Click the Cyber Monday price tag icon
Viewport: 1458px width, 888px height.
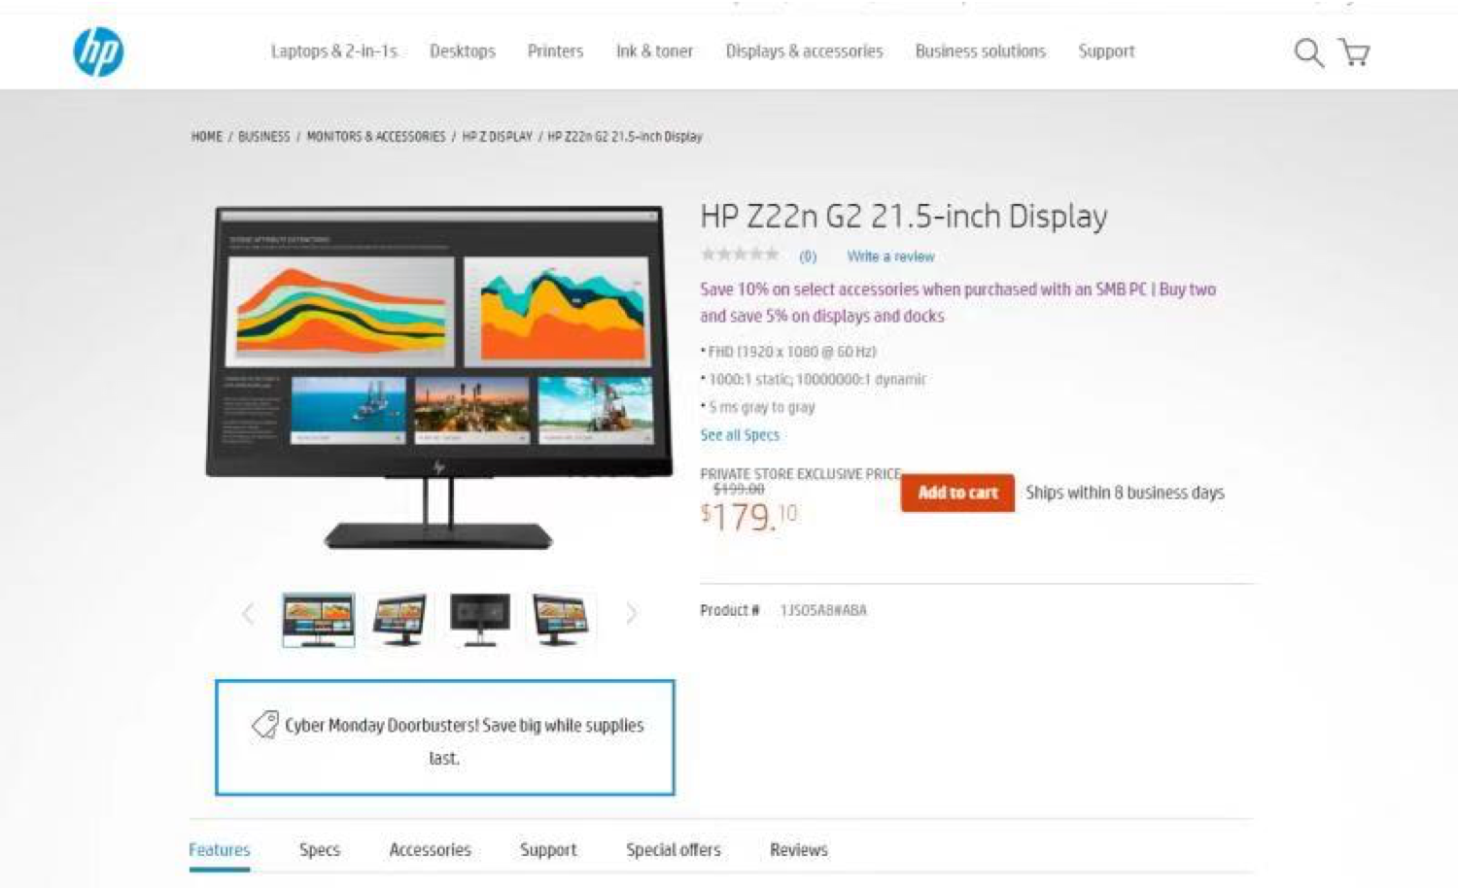point(264,725)
